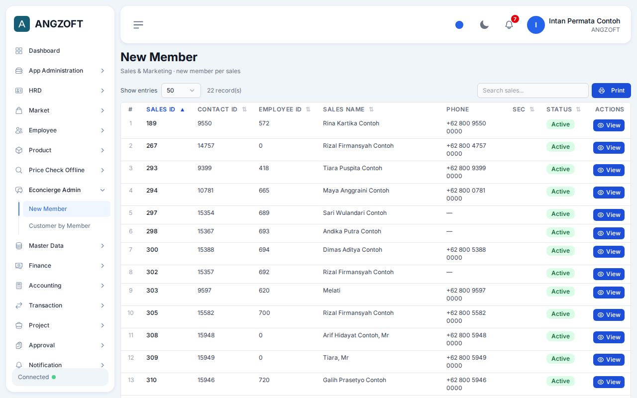Expand the Accounting menu chevron

coord(103,286)
